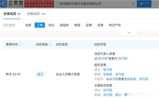Viewport: 159px width, 99px height.
Task: Click the info icon beside 更新时间
Action: pyautogui.click(x=20, y=44)
